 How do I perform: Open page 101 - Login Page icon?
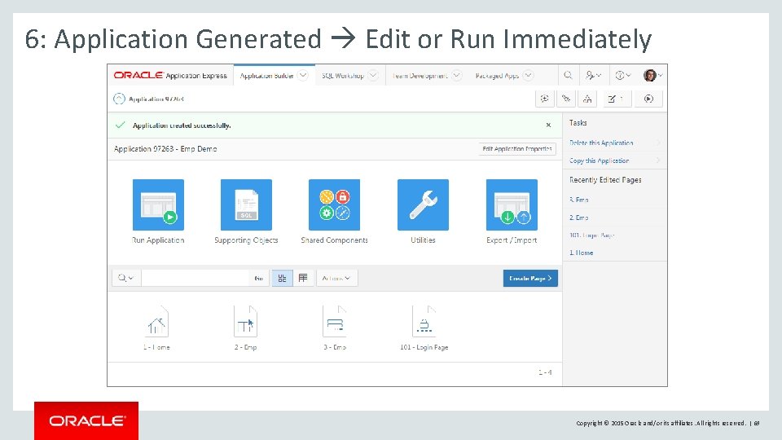[424, 323]
